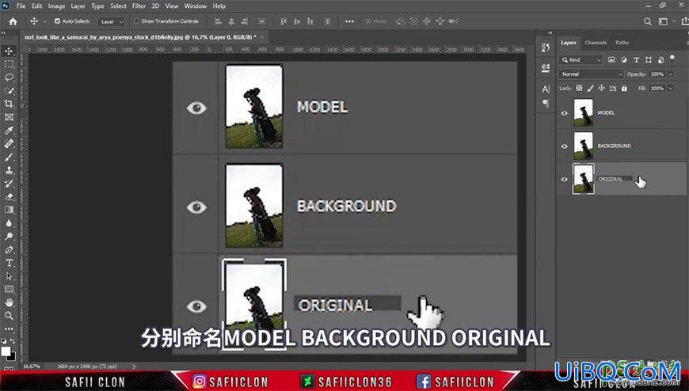The width and height of the screenshot is (689, 391).
Task: Toggle lock image pixels brush icon
Action: (591, 89)
